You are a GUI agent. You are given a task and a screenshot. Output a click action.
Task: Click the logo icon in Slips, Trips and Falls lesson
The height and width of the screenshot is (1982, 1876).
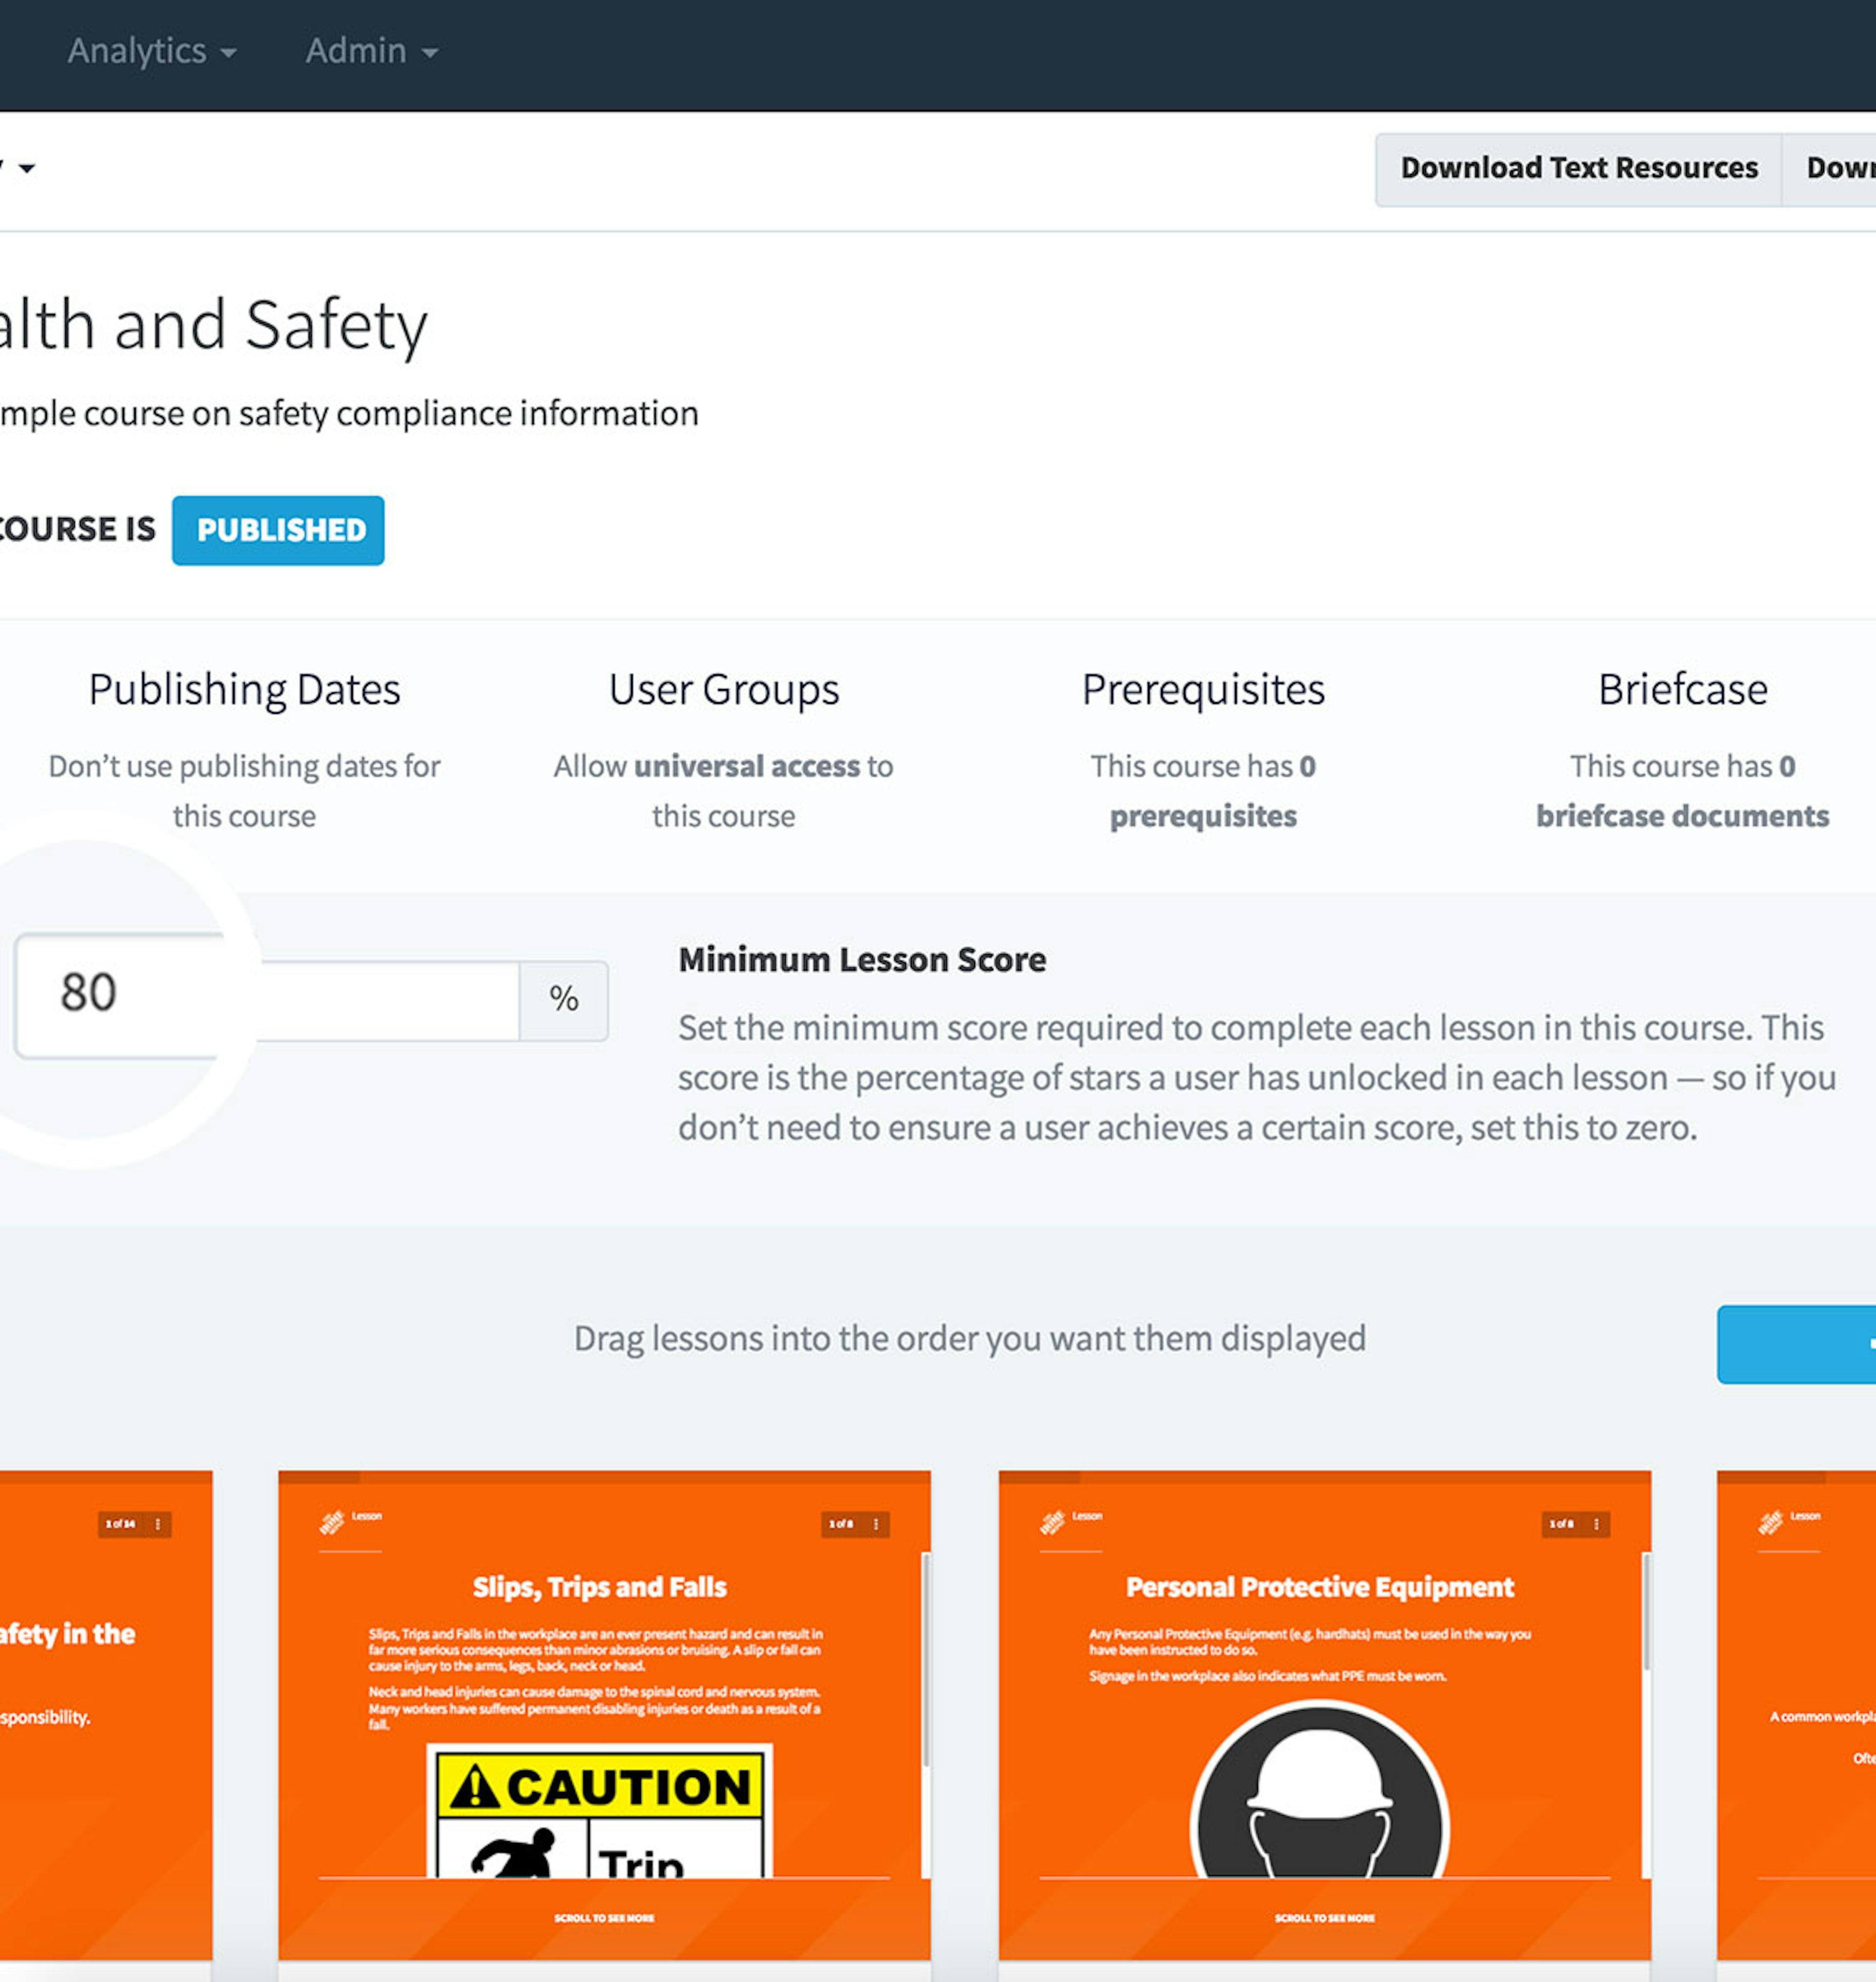coord(331,1522)
